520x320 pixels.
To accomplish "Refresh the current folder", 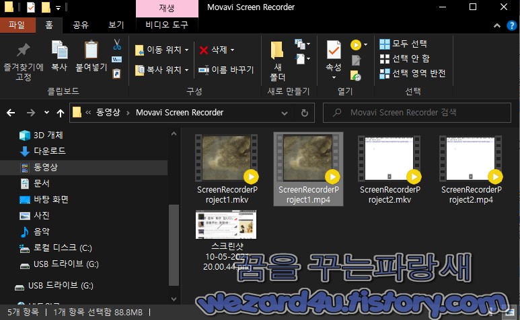I will pyautogui.click(x=305, y=113).
